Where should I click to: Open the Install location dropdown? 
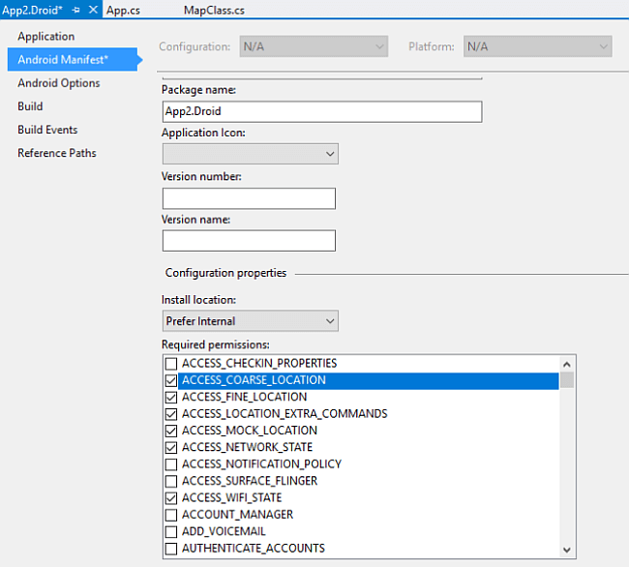coord(330,321)
